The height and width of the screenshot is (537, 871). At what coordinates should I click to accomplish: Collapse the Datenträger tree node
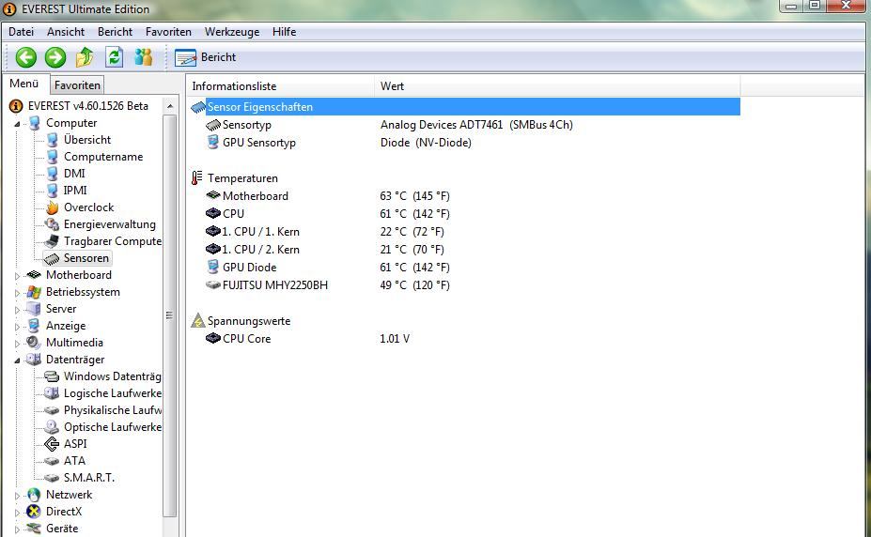tap(17, 361)
